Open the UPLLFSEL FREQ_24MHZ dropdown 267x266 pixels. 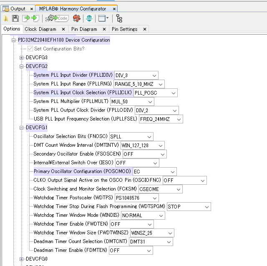tap(161, 119)
